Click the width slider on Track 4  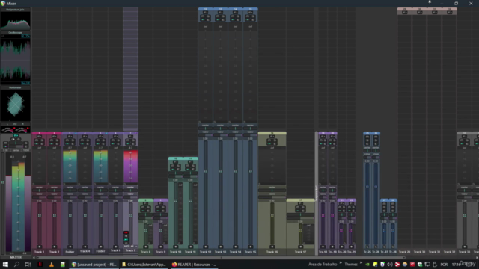click(85, 197)
